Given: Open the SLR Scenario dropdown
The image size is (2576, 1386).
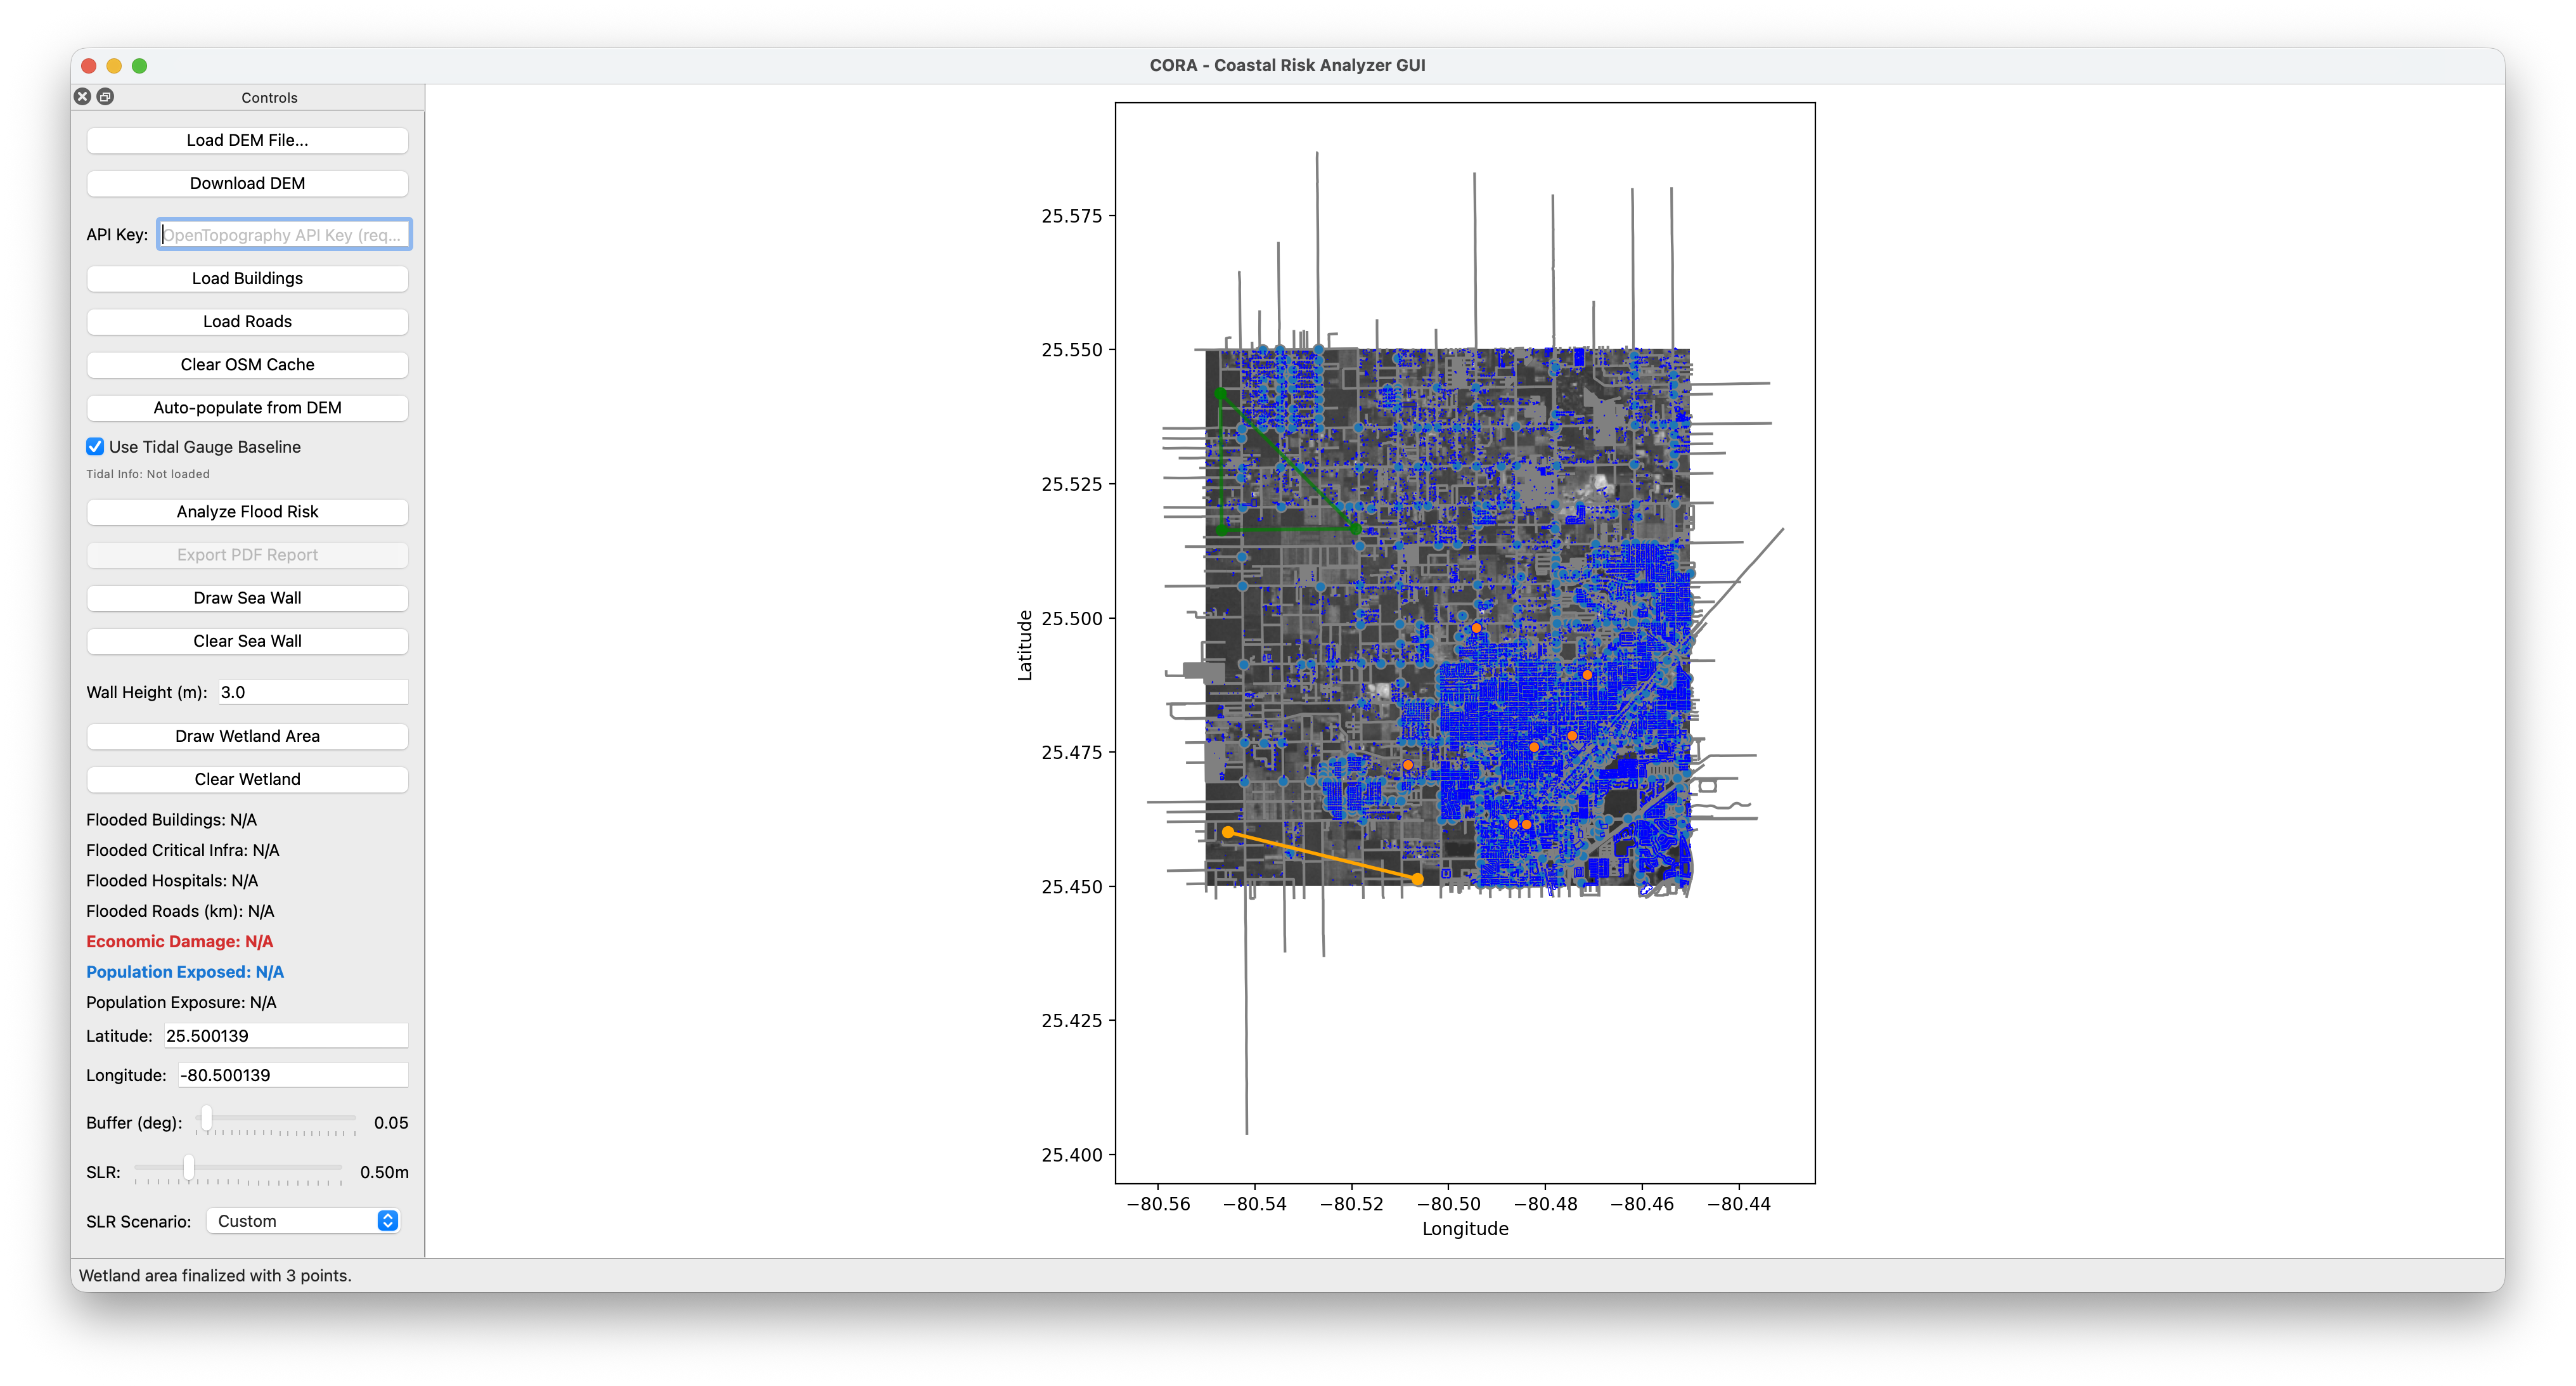Looking at the screenshot, I should point(303,1221).
